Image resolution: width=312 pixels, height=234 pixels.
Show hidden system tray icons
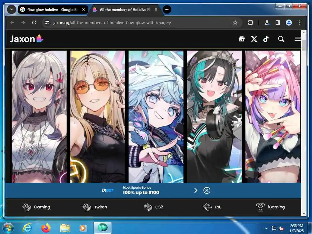pos(266,228)
